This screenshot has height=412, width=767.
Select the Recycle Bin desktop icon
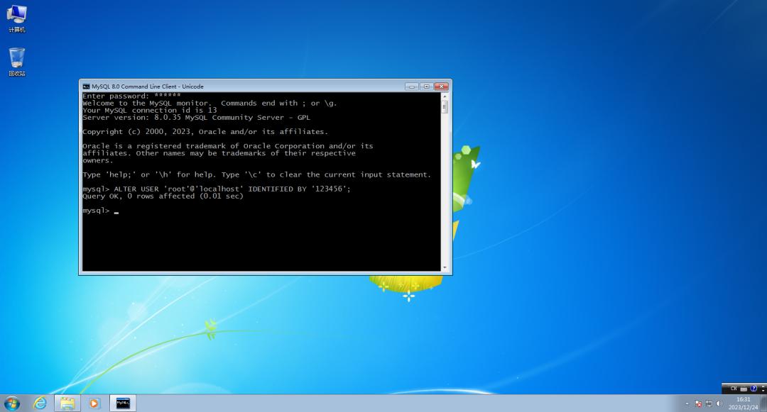tap(16, 62)
